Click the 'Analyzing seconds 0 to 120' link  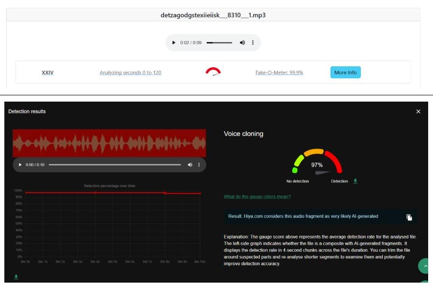click(130, 73)
